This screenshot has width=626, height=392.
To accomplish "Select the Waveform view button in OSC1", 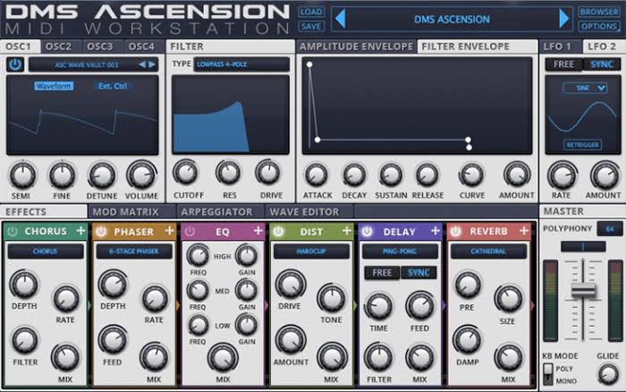I will tap(54, 86).
